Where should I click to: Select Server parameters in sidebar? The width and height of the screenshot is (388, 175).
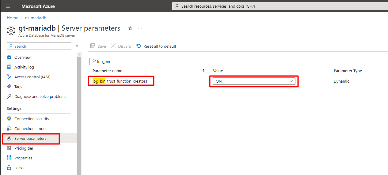(30, 138)
